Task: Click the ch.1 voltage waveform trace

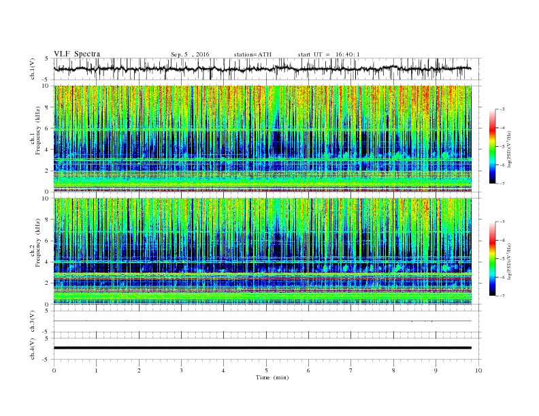Action: [x=262, y=69]
